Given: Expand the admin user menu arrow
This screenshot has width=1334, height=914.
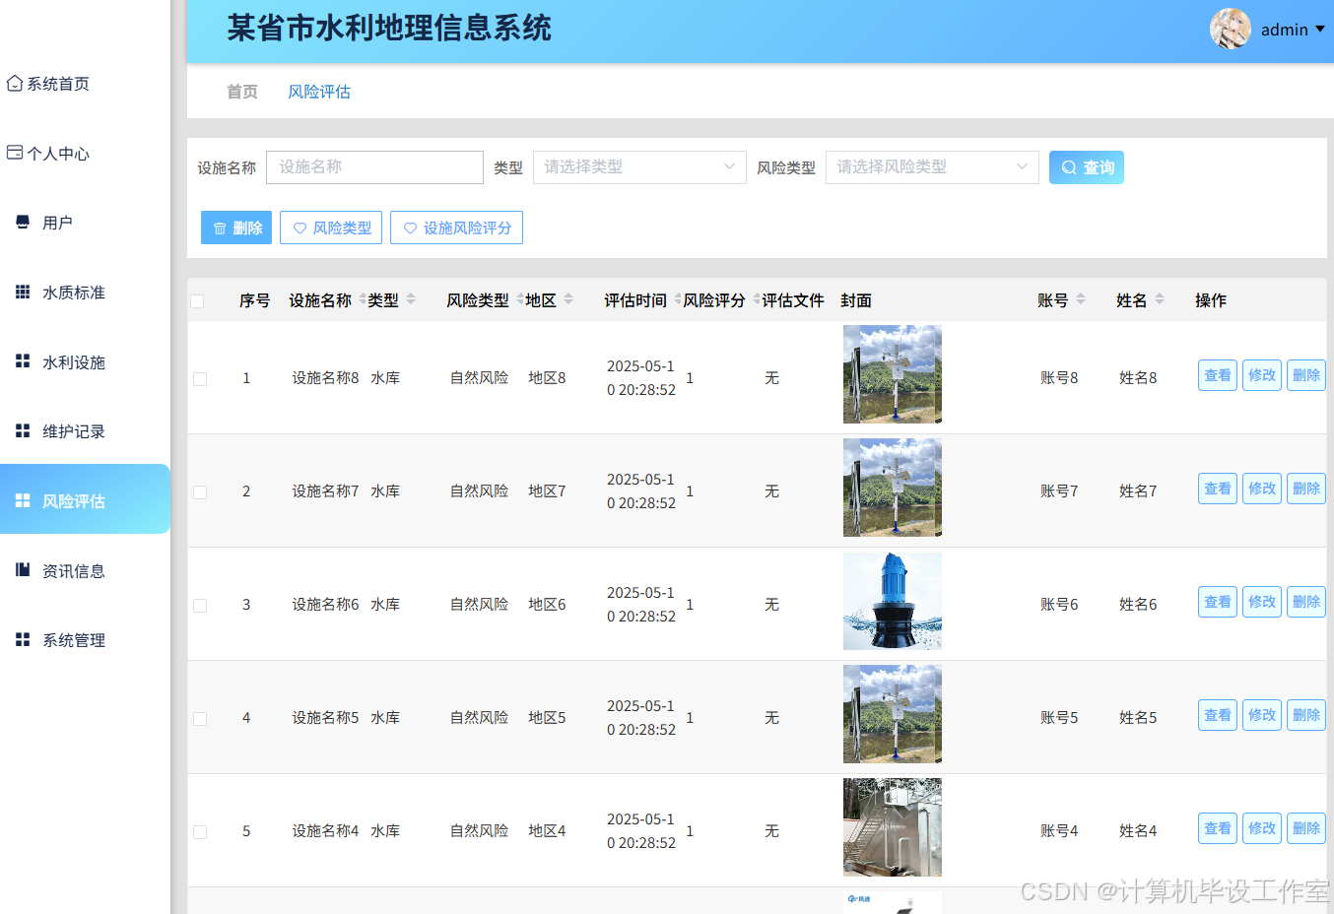Looking at the screenshot, I should point(1320,30).
